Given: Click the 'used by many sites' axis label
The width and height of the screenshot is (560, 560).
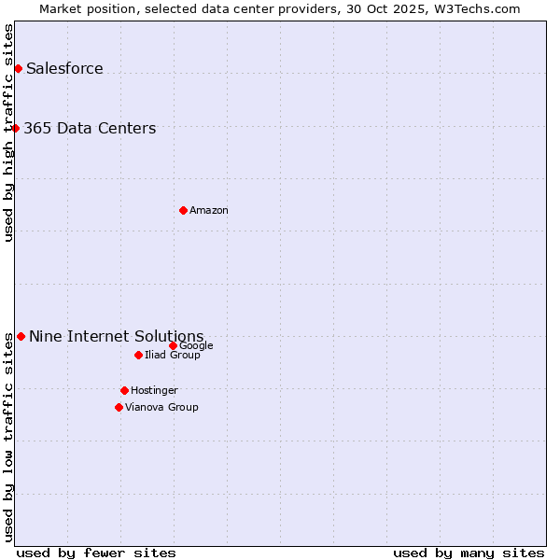Looking at the screenshot, I should [469, 553].
